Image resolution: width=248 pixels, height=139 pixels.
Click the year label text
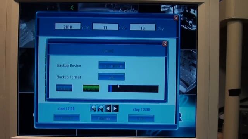point(85,27)
